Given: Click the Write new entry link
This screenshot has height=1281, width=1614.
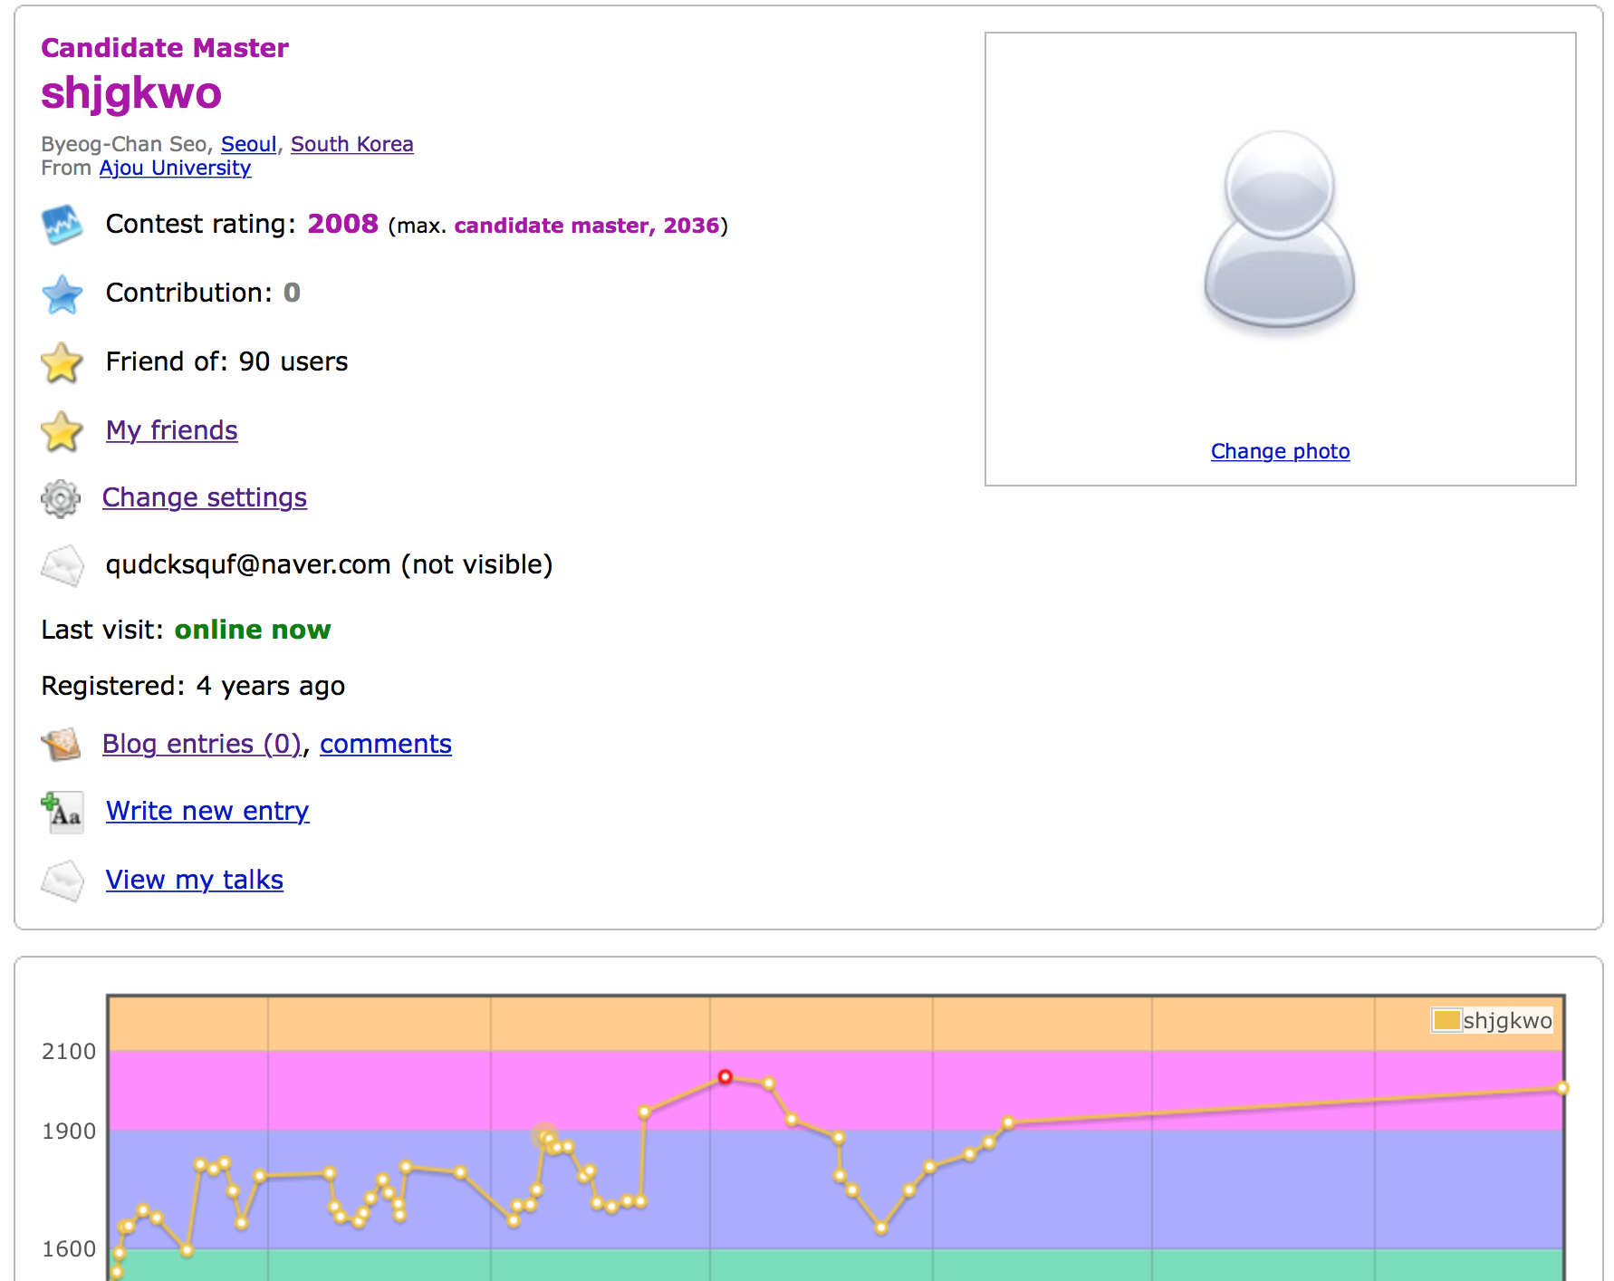Looking at the screenshot, I should (207, 811).
